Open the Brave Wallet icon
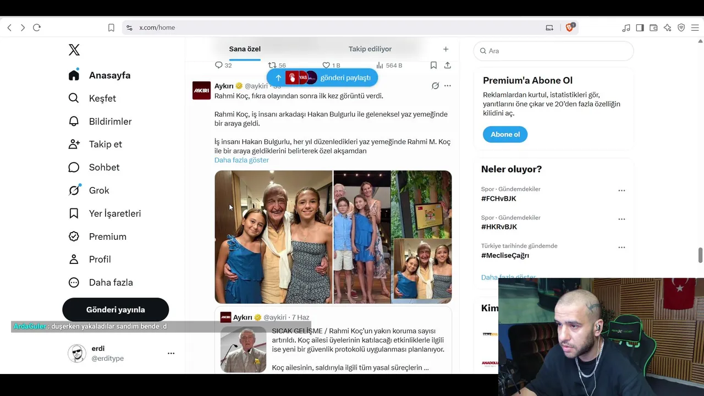This screenshot has width=704, height=396. (653, 28)
